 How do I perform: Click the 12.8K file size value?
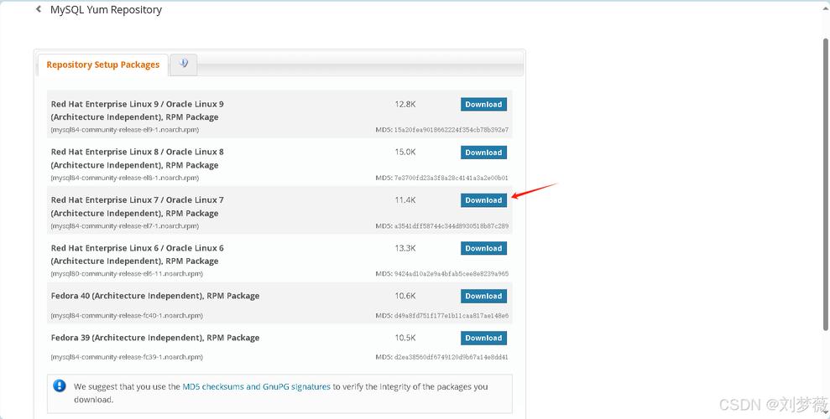point(405,104)
